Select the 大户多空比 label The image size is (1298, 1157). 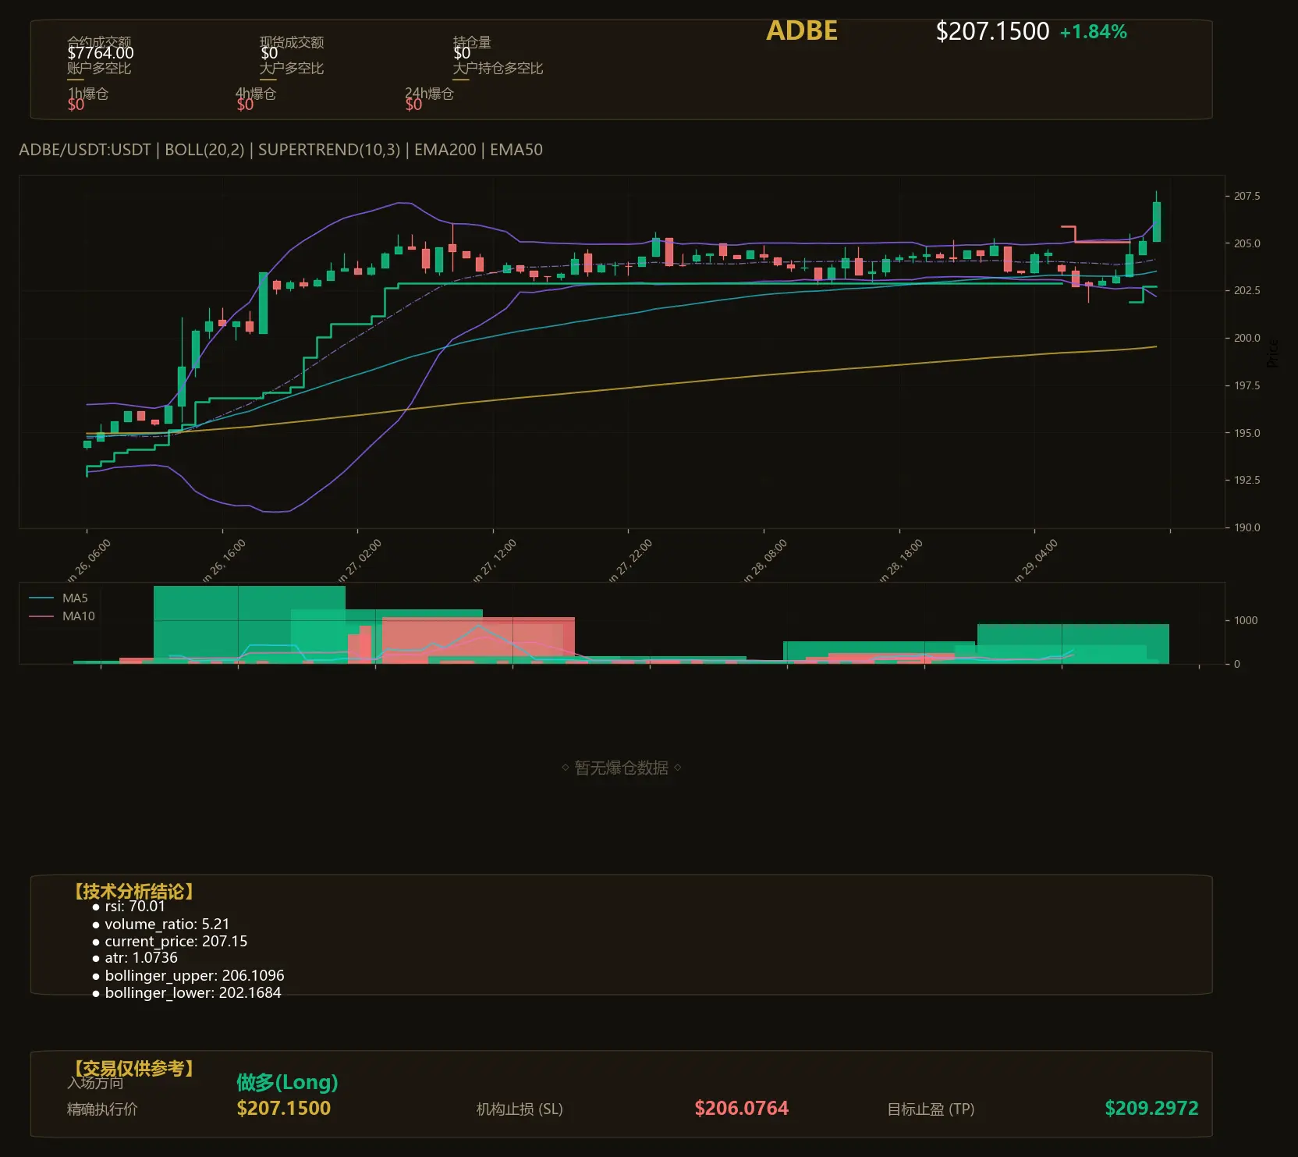tap(292, 68)
